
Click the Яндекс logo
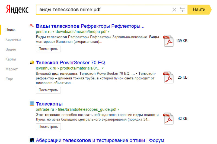click(x=17, y=9)
